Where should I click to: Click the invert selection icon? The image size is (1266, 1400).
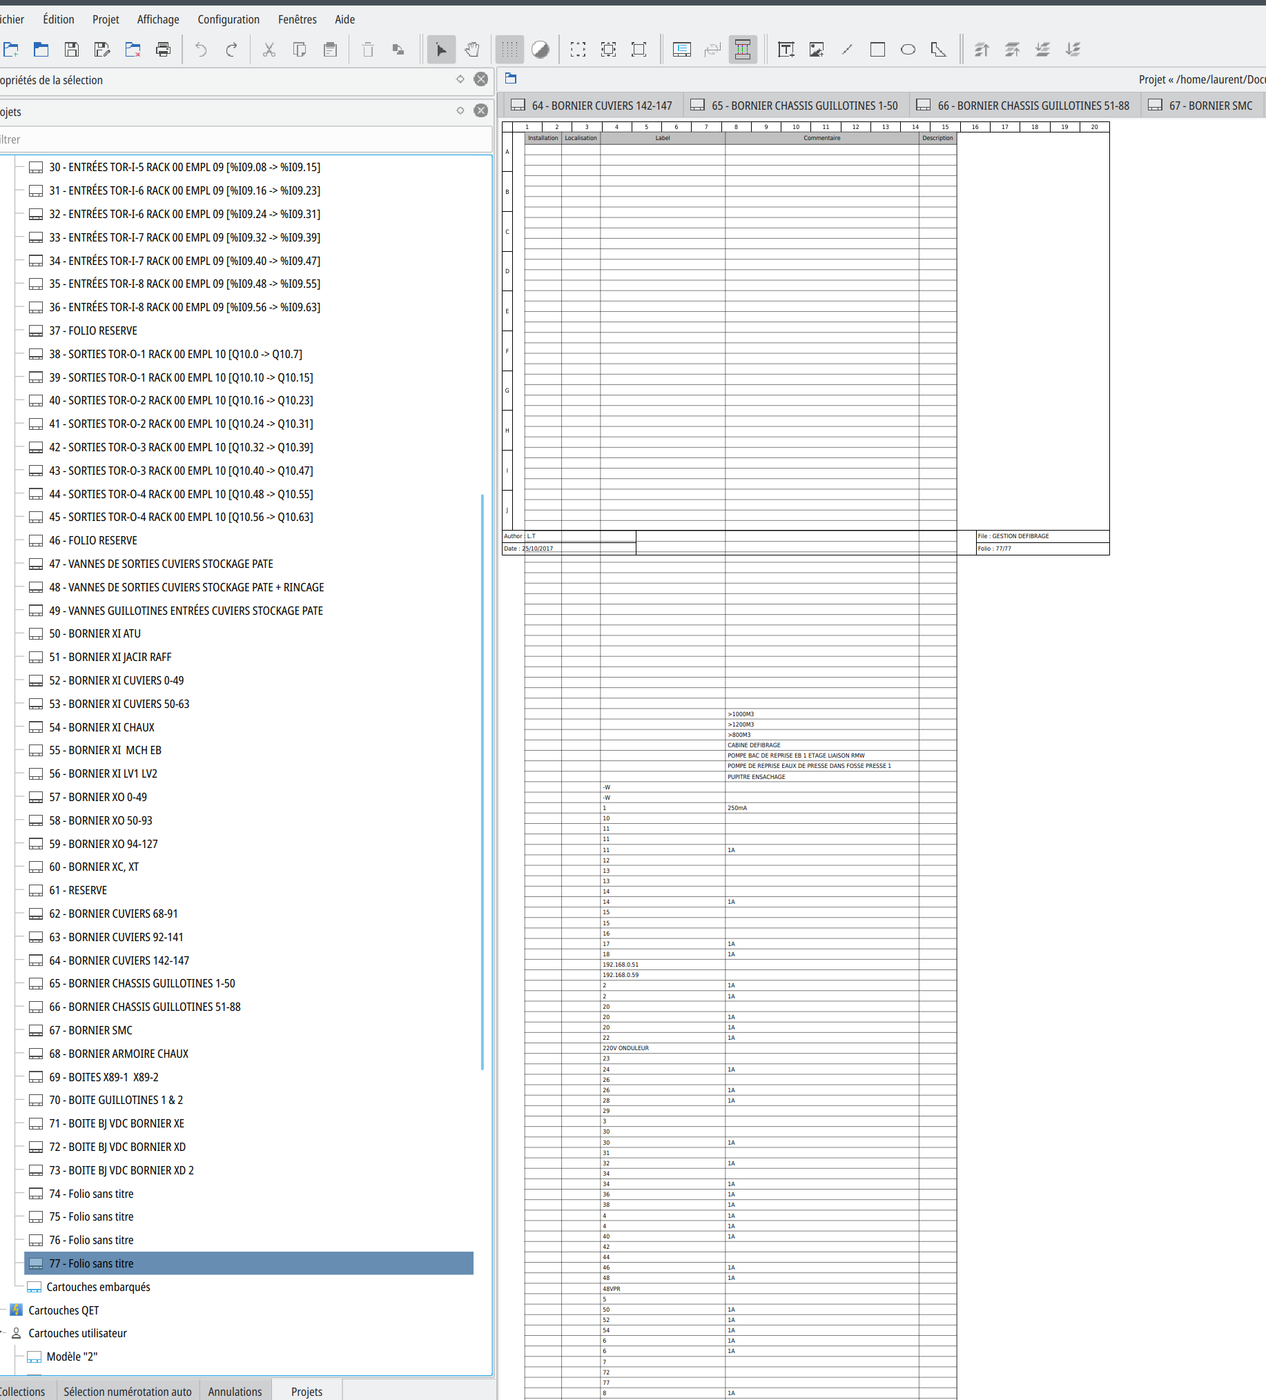pyautogui.click(x=608, y=49)
